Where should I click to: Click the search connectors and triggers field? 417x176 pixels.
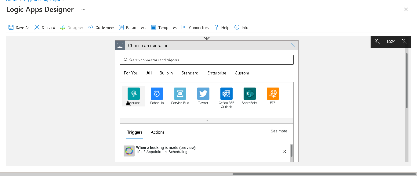[207, 60]
